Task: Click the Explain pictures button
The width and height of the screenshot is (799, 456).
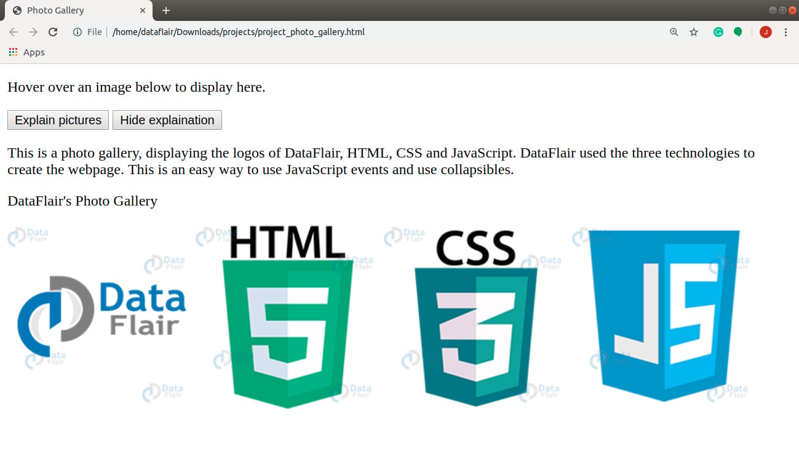Action: (58, 120)
